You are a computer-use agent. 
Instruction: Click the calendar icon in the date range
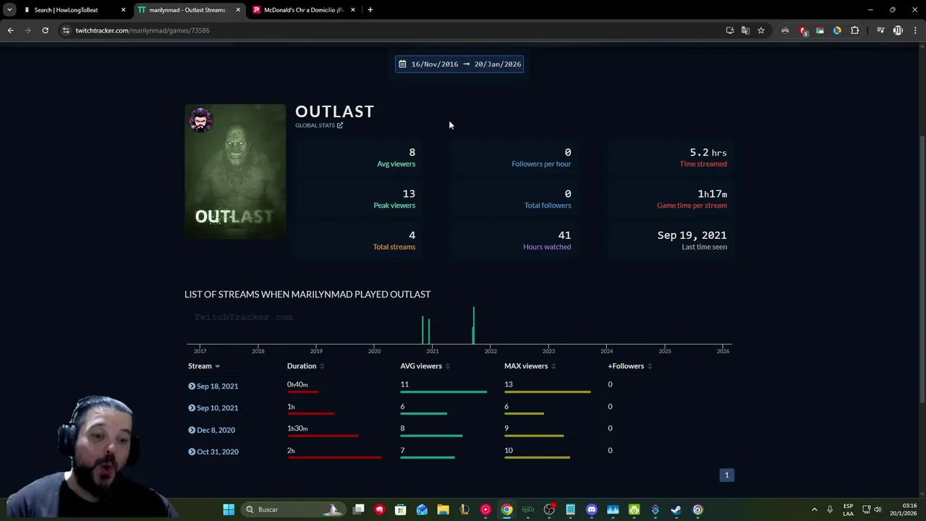coord(402,64)
